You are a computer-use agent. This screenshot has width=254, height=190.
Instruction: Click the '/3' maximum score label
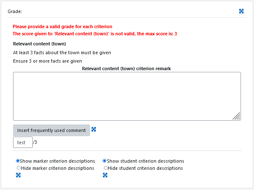click(35, 142)
